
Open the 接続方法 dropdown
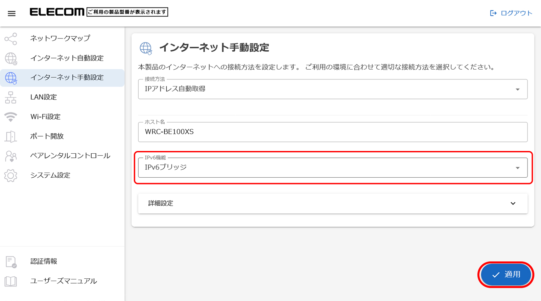tap(332, 89)
